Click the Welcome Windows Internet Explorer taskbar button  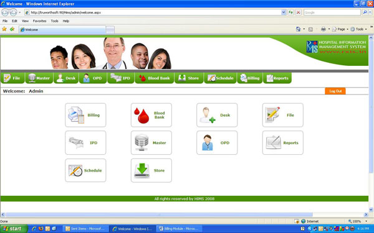coord(133,229)
